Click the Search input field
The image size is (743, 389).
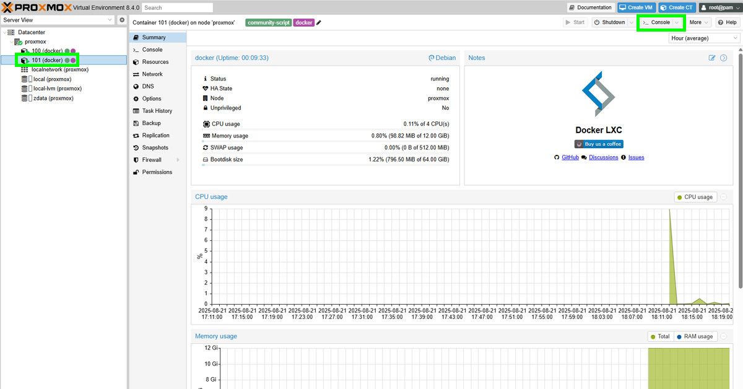click(x=178, y=7)
